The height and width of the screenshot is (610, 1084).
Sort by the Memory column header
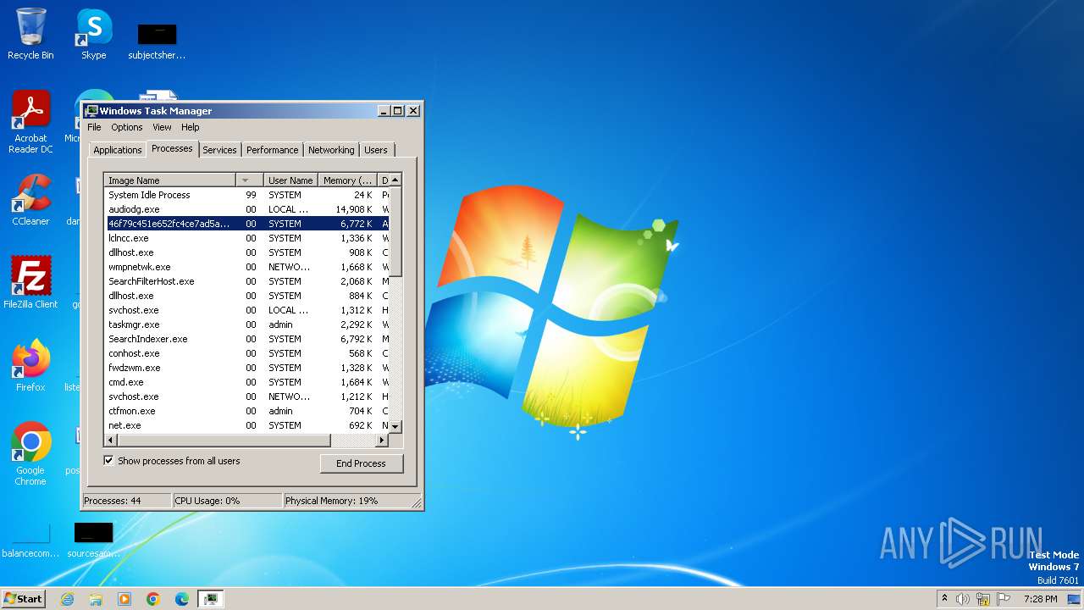[x=348, y=180]
